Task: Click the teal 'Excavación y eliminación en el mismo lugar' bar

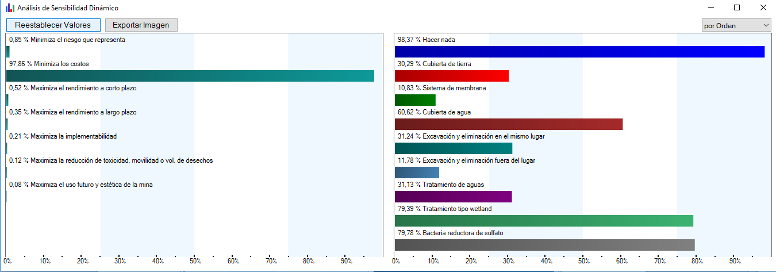Action: [454, 148]
